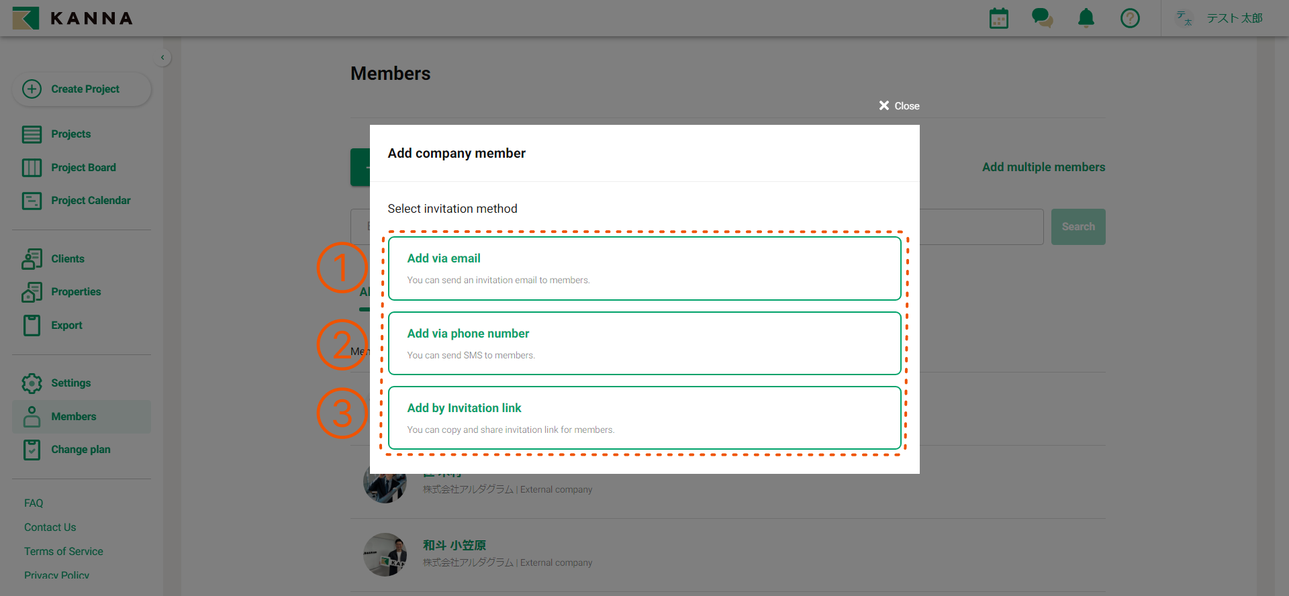
Task: Select Add via phone number option
Action: click(644, 344)
